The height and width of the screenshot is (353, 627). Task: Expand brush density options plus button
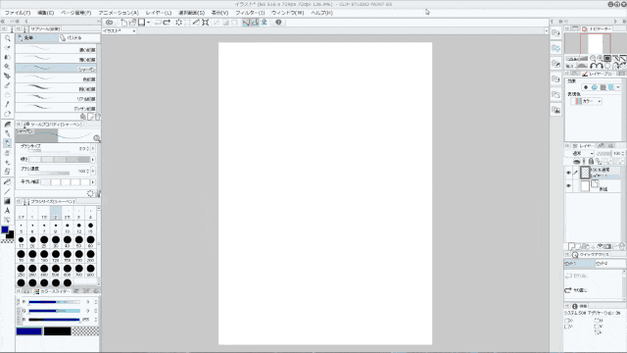coord(93,171)
